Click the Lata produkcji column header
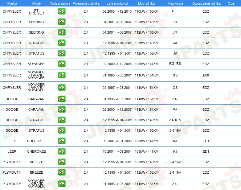This screenshot has height=190, width=241. point(117,3)
